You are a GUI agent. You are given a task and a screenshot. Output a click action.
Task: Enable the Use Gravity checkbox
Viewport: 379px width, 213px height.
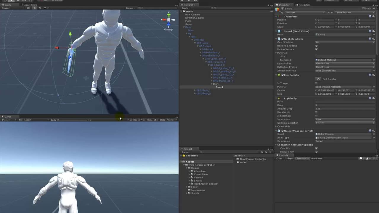(x=316, y=112)
